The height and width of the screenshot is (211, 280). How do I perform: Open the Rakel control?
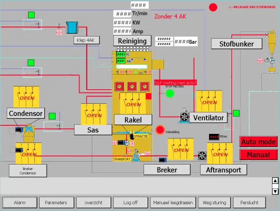[133, 120]
